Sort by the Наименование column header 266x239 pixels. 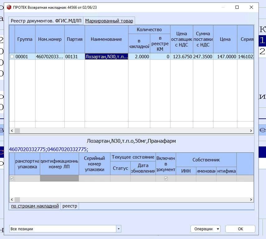pyautogui.click(x=106, y=39)
